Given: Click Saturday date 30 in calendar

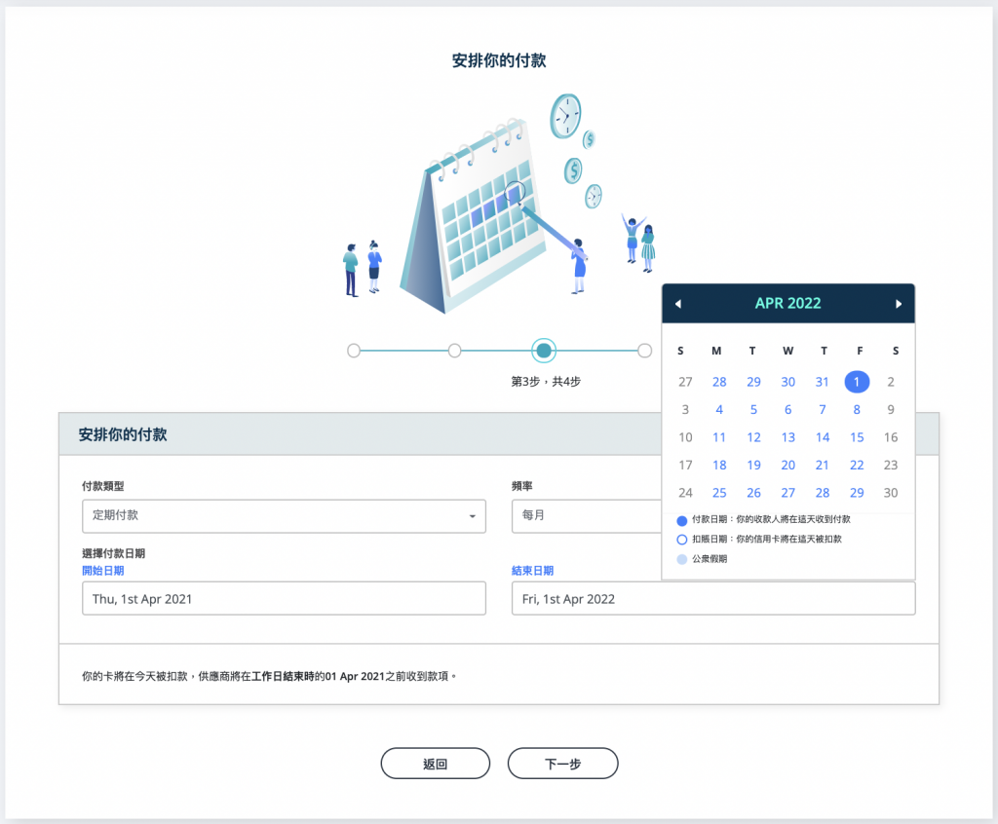Looking at the screenshot, I should click(891, 493).
